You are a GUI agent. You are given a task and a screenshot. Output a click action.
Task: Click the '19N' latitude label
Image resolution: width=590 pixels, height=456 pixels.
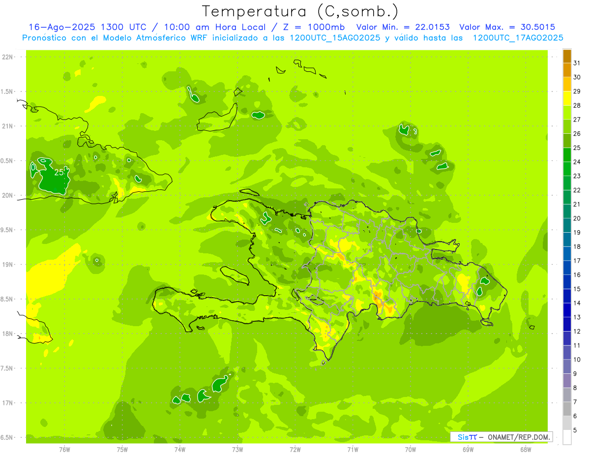click(7, 265)
